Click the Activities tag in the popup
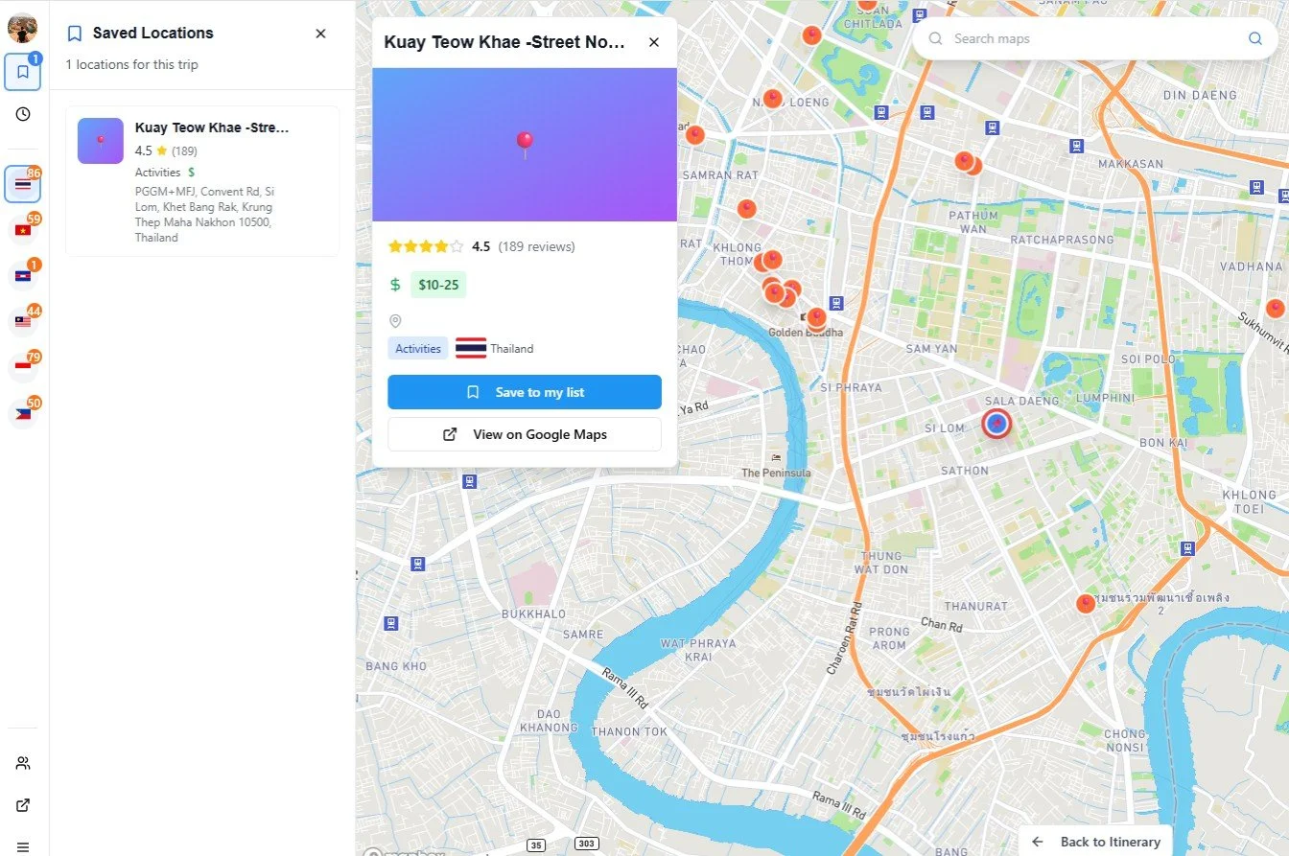 [418, 349]
